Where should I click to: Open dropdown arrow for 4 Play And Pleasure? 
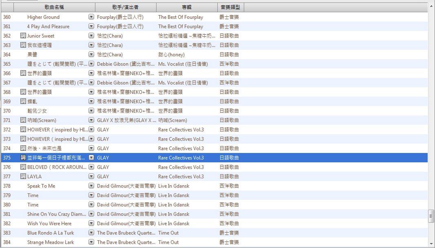point(91,27)
